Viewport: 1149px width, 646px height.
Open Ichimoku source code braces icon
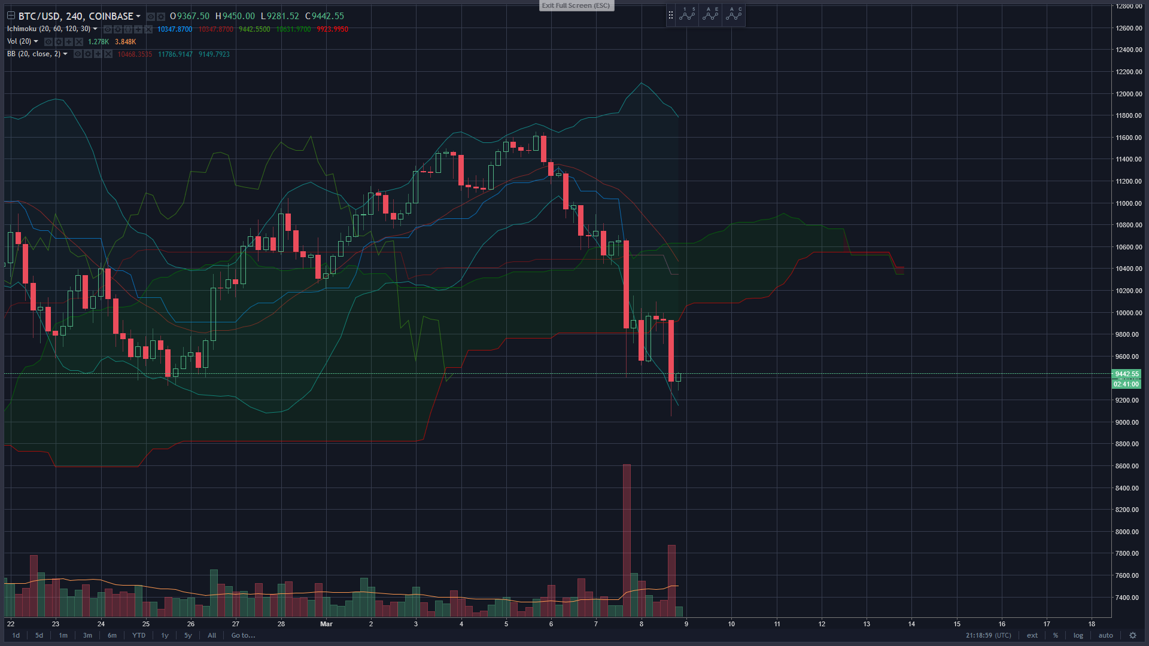pos(128,29)
